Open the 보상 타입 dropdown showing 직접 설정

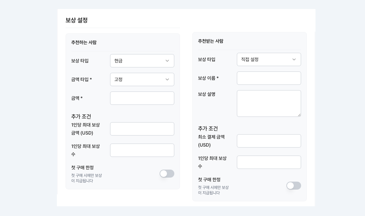pyautogui.click(x=269, y=59)
